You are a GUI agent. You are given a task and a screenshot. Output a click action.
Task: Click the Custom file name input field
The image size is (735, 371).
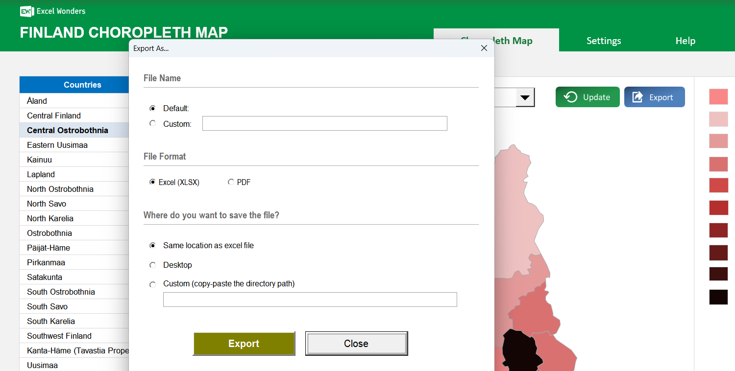pos(324,123)
